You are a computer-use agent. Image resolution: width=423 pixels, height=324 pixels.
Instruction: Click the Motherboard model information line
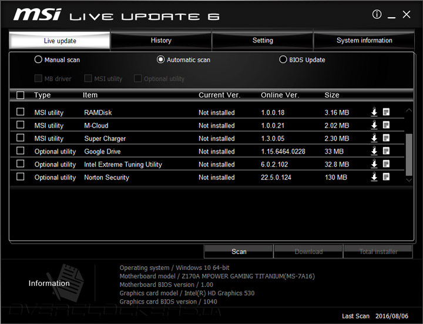point(217,276)
